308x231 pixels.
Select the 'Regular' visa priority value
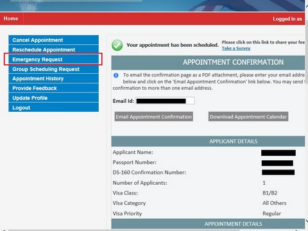pyautogui.click(x=271, y=214)
